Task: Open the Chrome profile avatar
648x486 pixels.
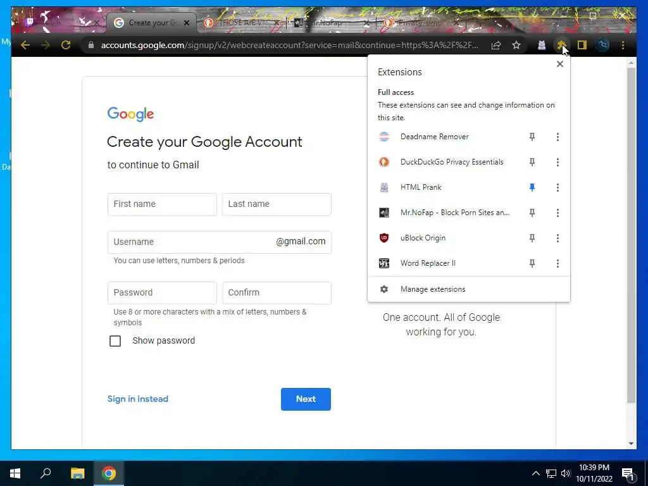Action: [x=602, y=45]
